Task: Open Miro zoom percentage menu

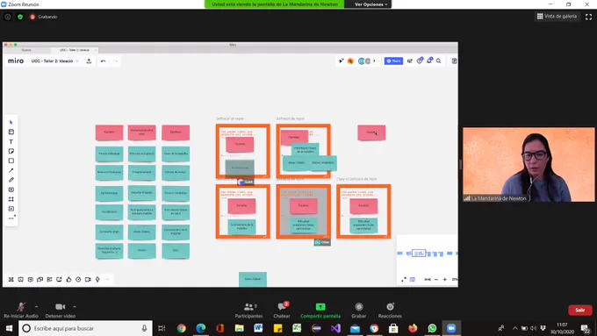Action: coord(454,279)
